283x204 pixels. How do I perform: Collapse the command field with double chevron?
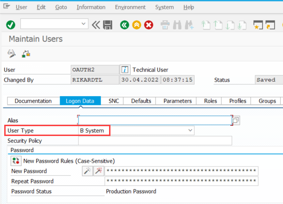[96, 25]
